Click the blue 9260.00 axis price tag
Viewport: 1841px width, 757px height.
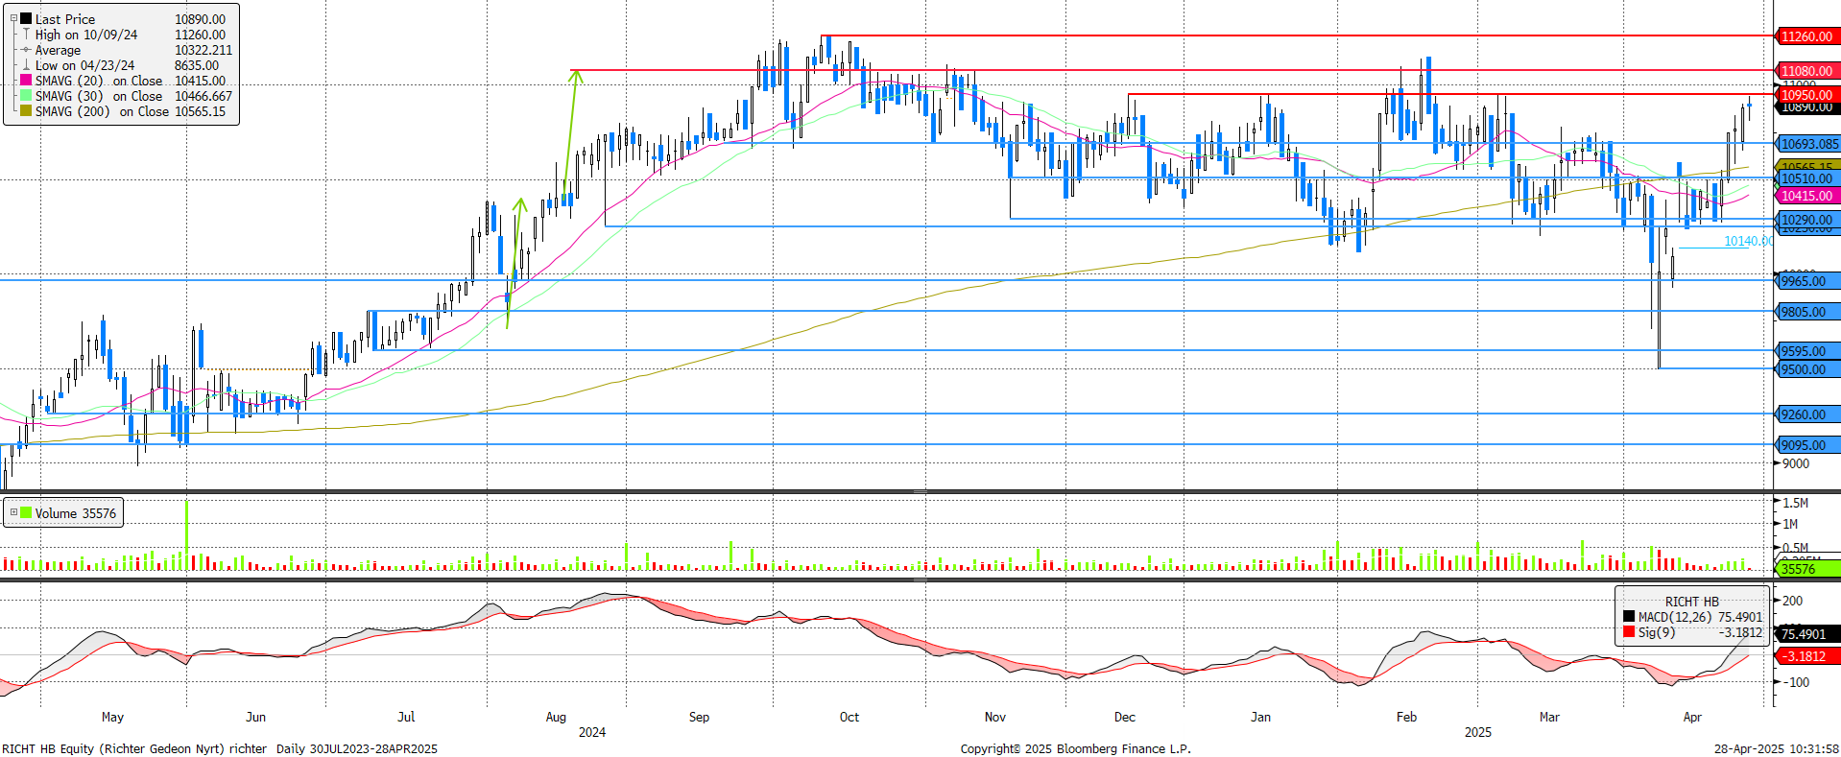coord(1805,414)
